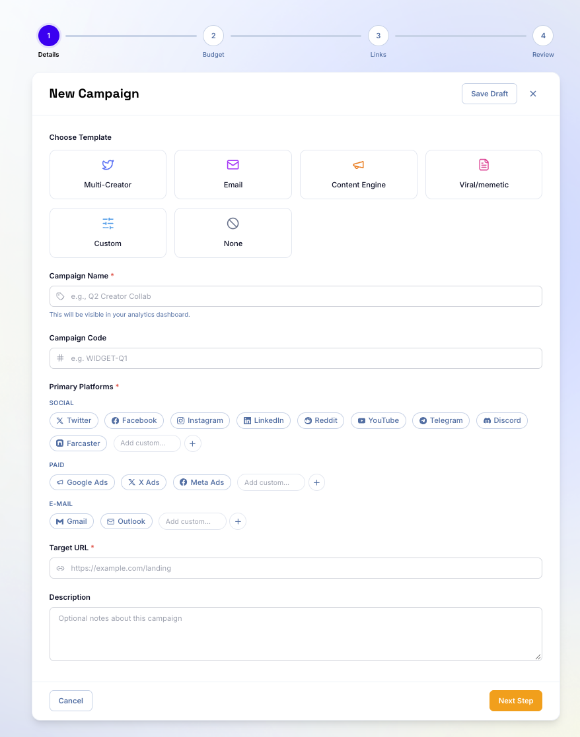The height and width of the screenshot is (737, 580).
Task: Toggle the LinkedIn platform chip
Action: (x=264, y=420)
